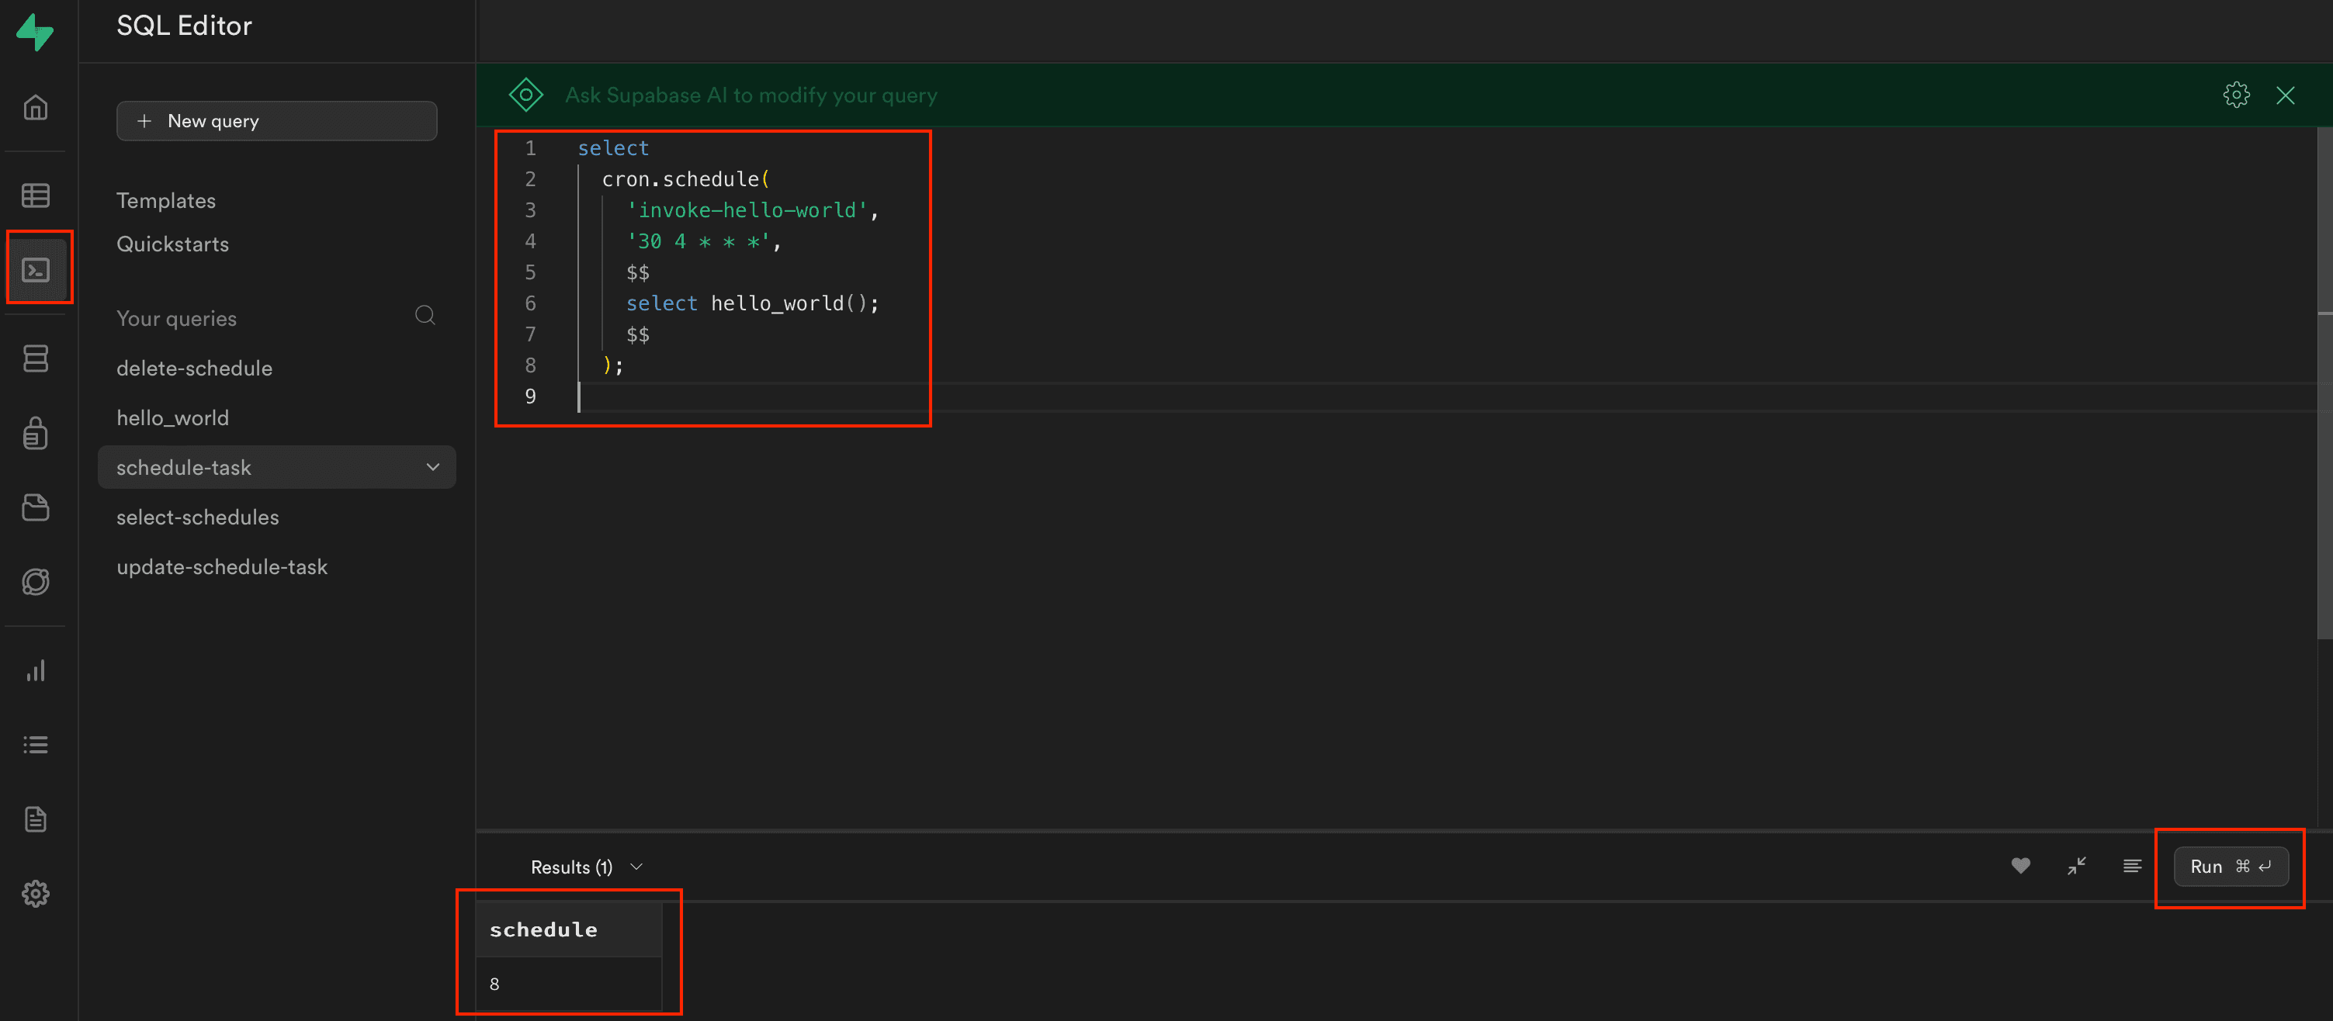Expand the Results (1) dropdown

(586, 867)
